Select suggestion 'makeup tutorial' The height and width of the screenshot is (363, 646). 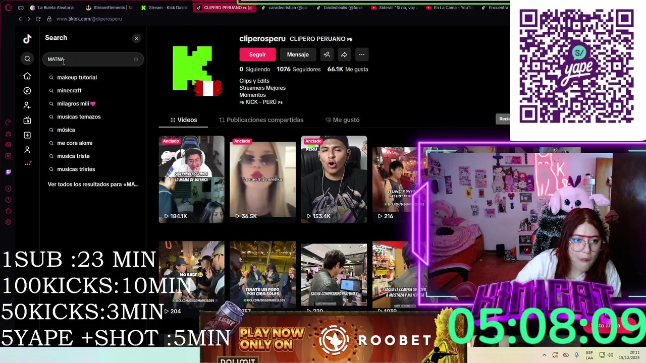click(x=77, y=78)
